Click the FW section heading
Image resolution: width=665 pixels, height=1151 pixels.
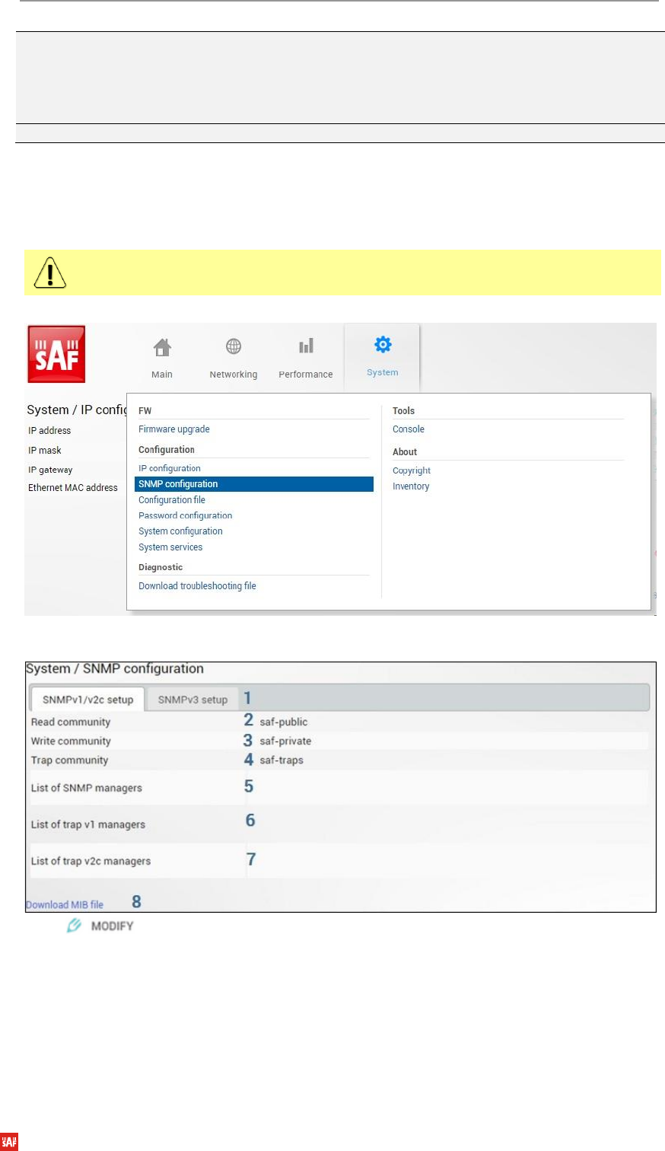click(x=145, y=411)
